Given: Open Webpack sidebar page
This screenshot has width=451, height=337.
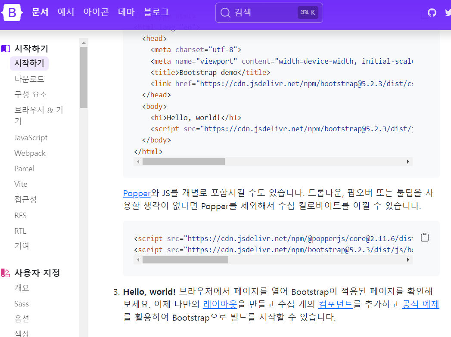Looking at the screenshot, I should tap(30, 153).
